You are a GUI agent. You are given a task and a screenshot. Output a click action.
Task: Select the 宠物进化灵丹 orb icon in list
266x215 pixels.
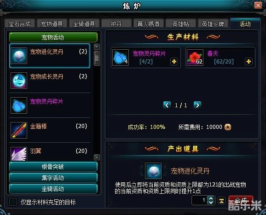tap(19, 56)
